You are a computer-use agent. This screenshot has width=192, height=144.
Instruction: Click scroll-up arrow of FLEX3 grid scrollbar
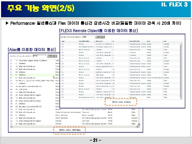point(181,44)
